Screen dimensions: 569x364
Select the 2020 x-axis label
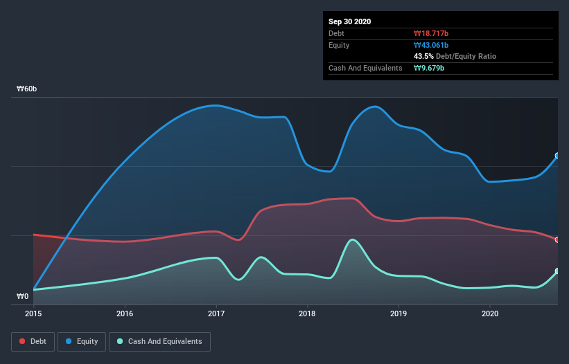click(490, 313)
